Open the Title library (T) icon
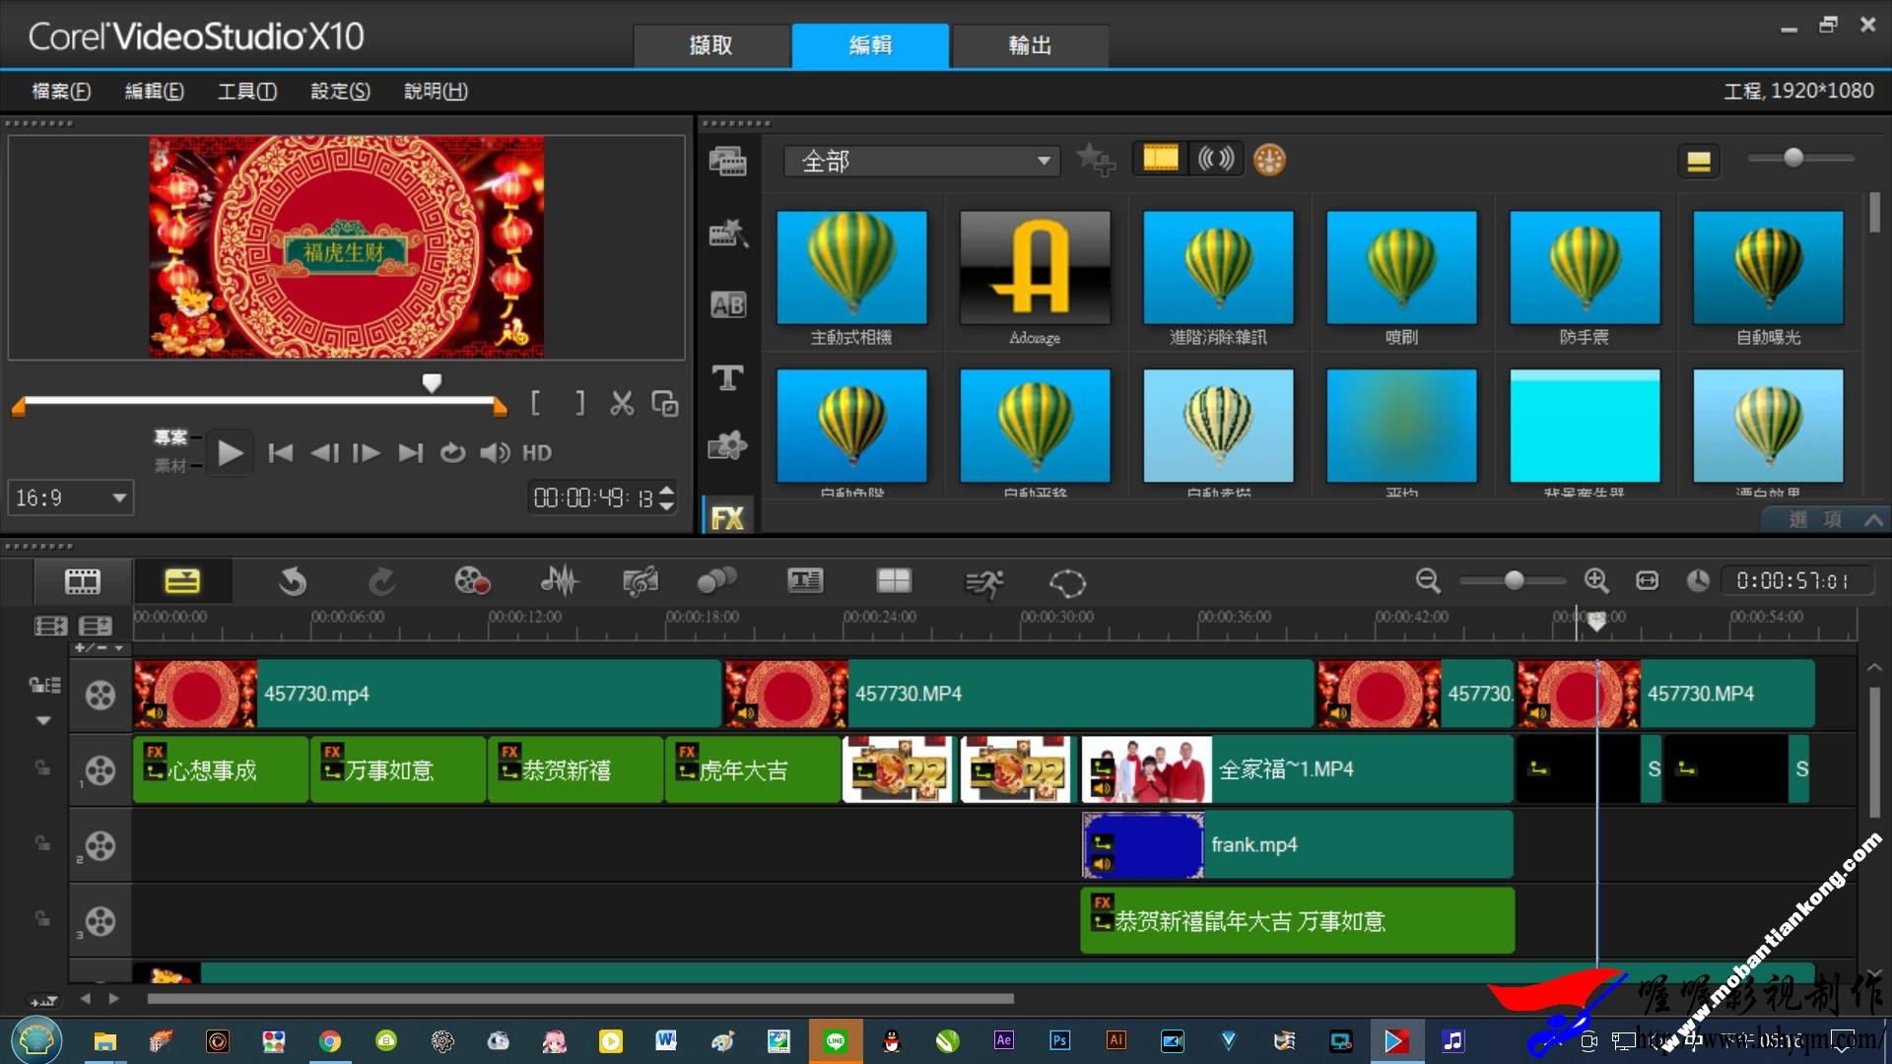 728,377
